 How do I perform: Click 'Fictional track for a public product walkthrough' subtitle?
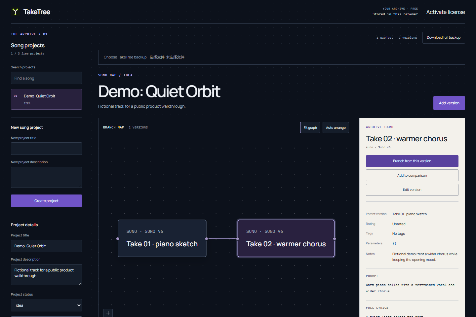142,106
